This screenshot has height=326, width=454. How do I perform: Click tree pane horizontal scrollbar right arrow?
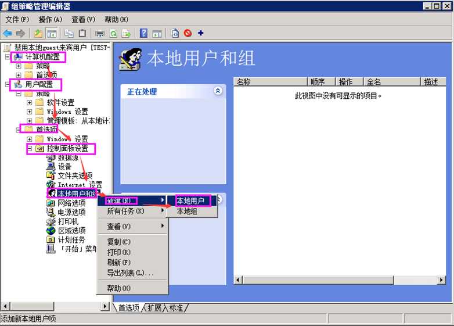(106, 306)
